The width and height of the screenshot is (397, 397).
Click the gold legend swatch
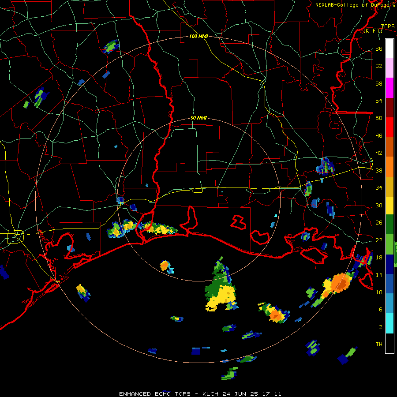click(390, 187)
